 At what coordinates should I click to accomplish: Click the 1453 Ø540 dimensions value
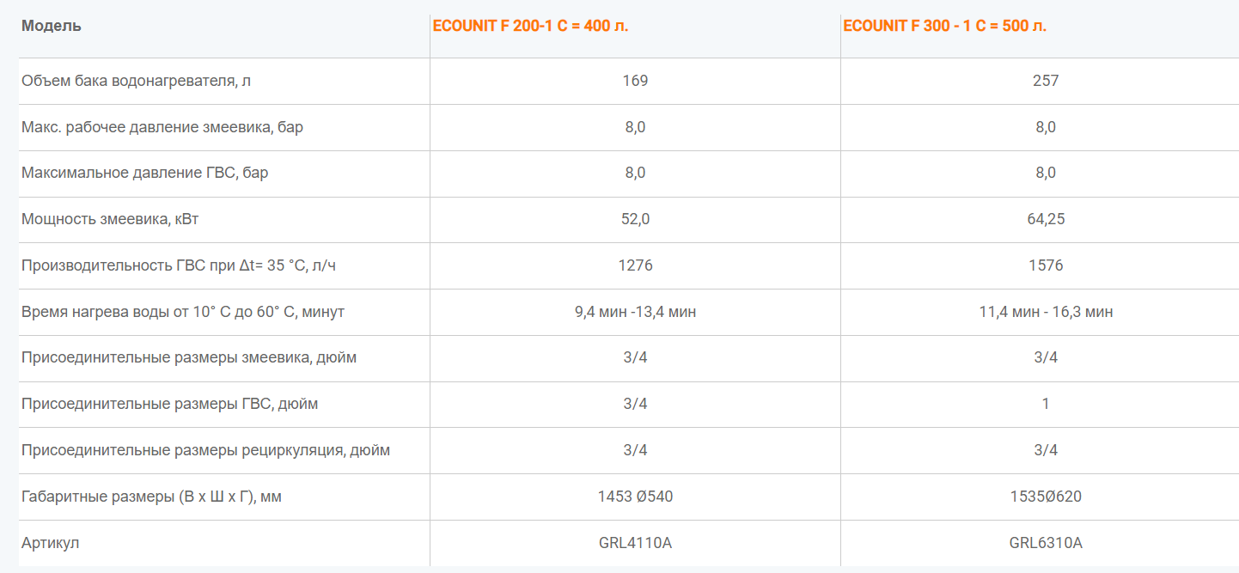click(x=635, y=497)
